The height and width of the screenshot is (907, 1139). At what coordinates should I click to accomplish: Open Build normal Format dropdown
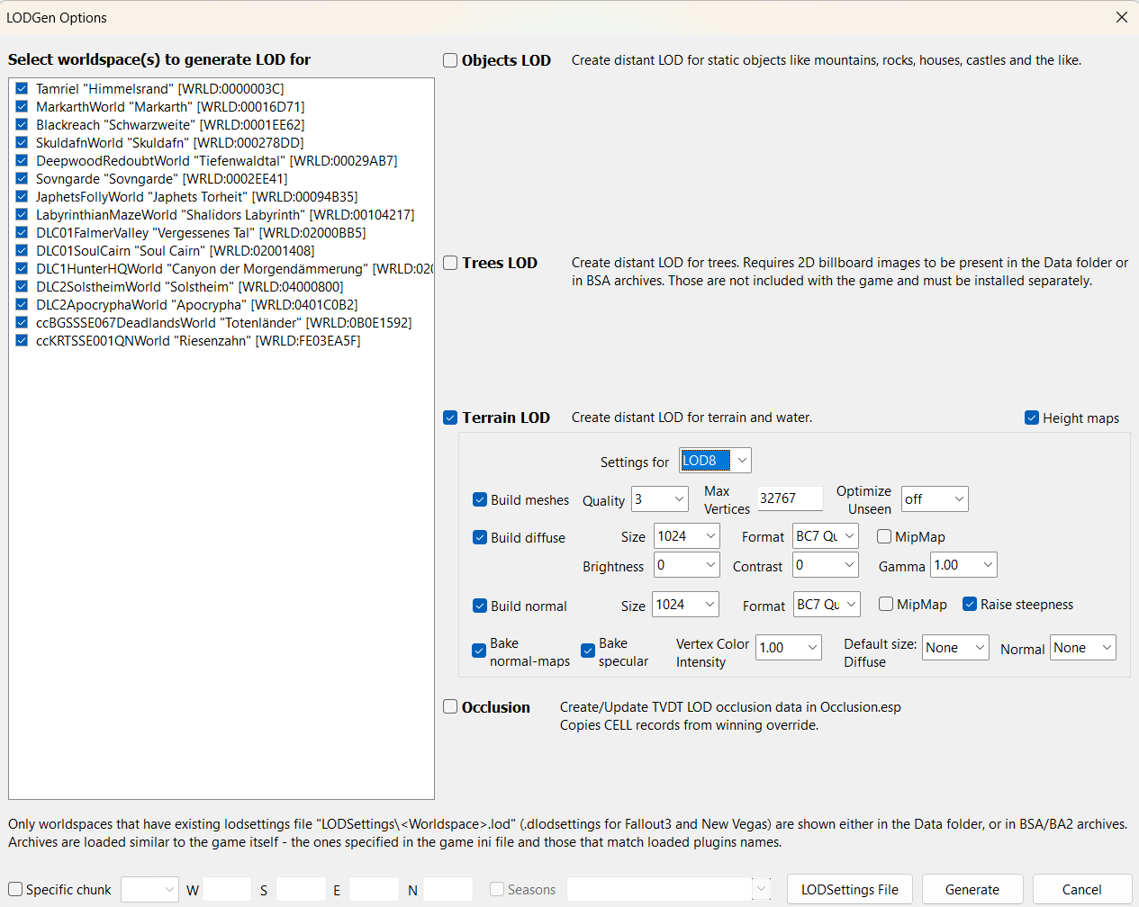(x=827, y=605)
